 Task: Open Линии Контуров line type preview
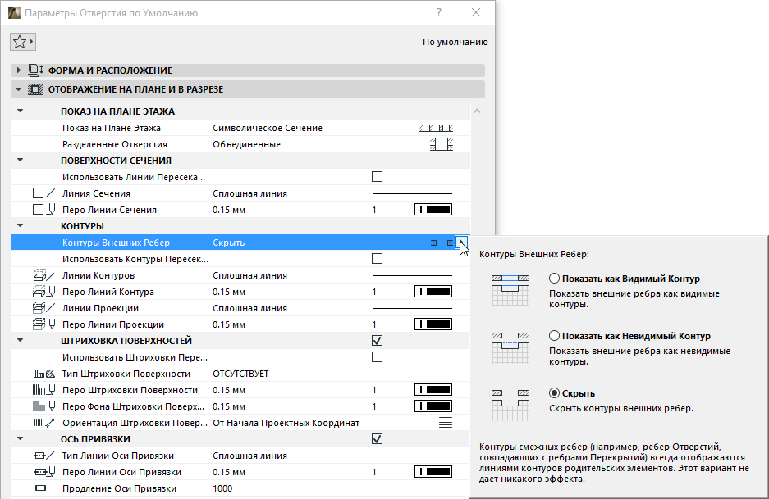pos(413,275)
